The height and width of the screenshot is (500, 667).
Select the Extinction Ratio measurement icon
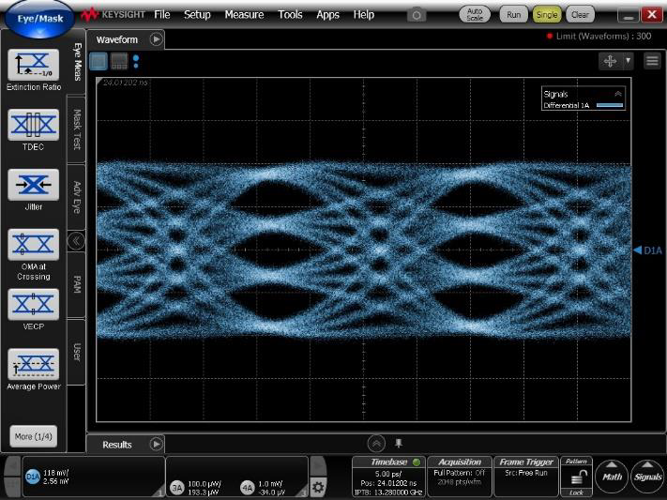click(33, 65)
